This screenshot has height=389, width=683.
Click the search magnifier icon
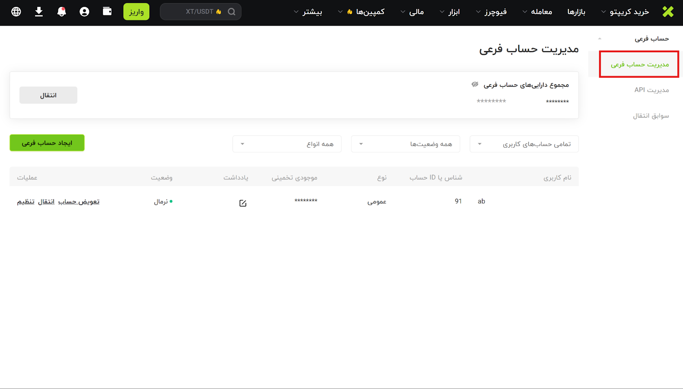tap(231, 12)
